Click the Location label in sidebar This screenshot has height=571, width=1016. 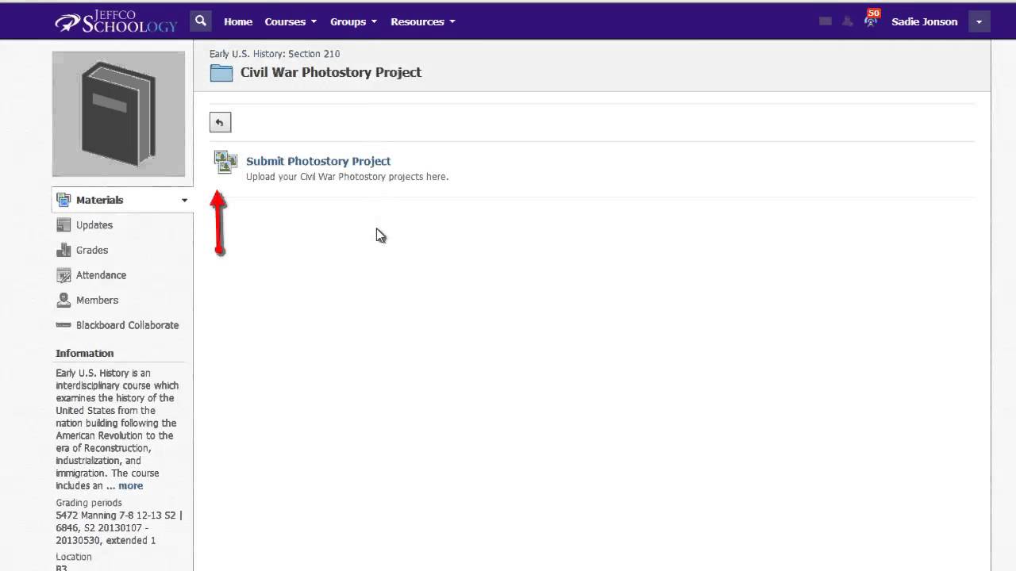point(74,557)
